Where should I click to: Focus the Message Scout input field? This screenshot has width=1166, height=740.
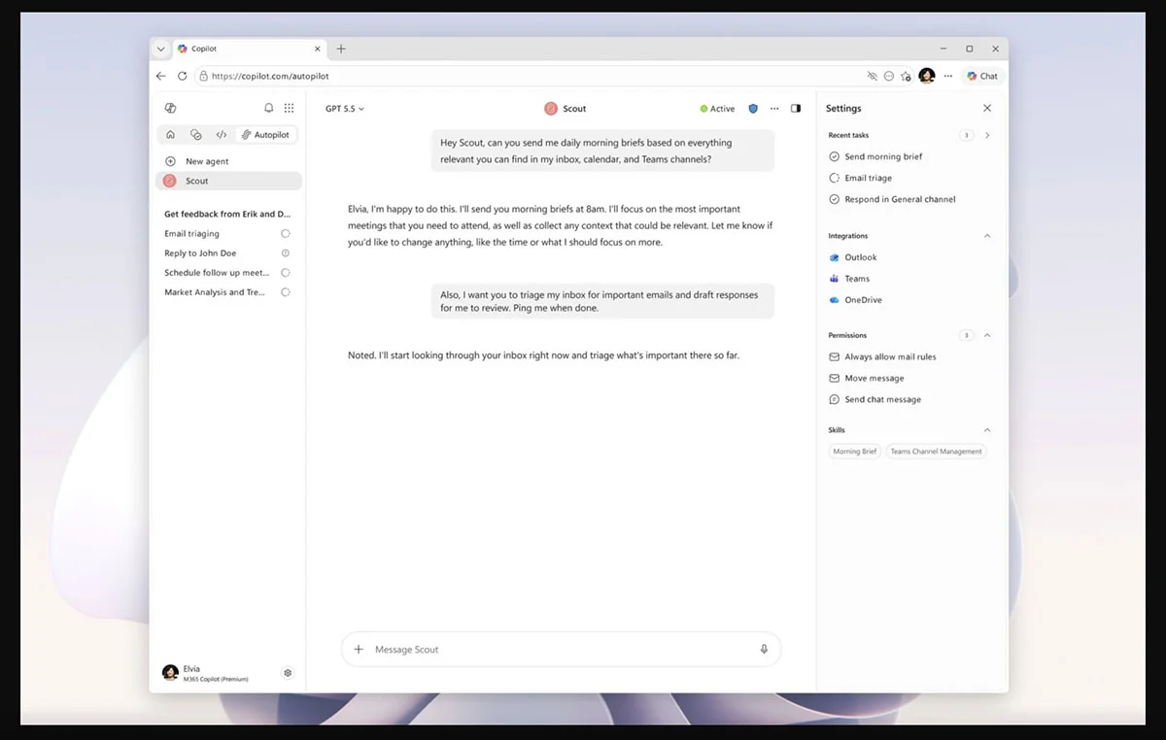click(561, 649)
